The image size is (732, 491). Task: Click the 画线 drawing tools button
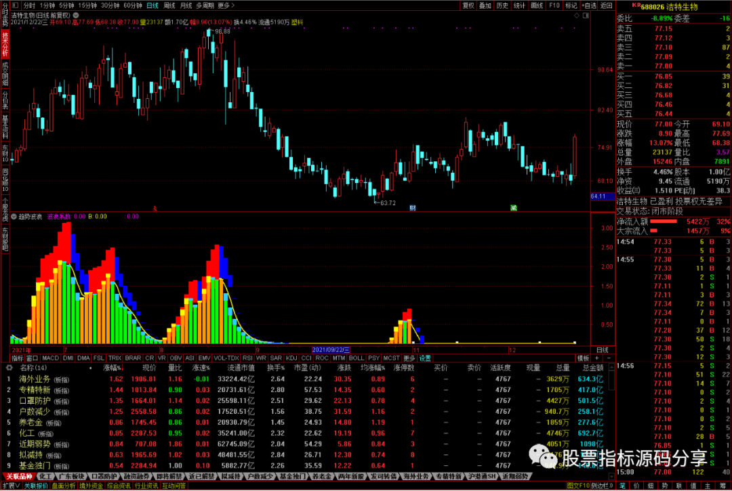coord(536,5)
